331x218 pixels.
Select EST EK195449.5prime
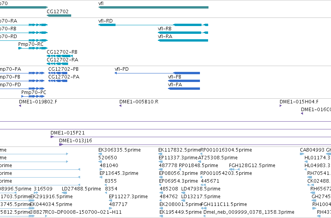(180, 212)
